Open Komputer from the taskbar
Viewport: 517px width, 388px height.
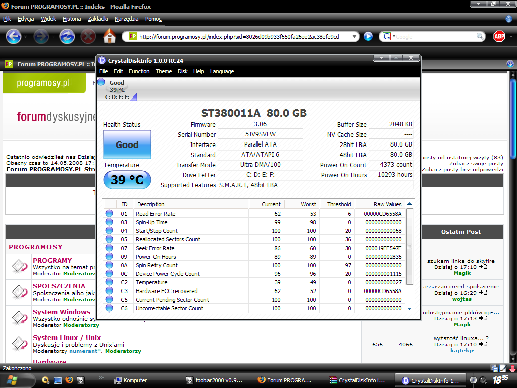(x=131, y=380)
